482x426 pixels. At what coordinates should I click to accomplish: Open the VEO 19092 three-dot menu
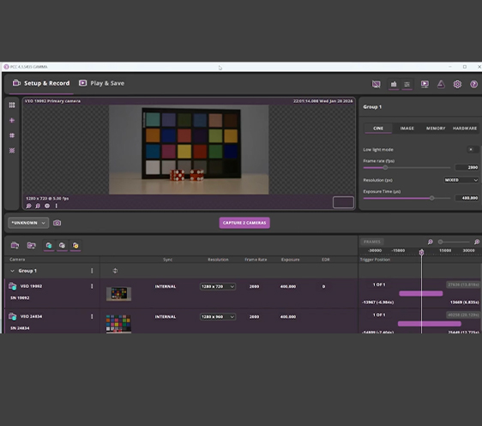coord(92,286)
